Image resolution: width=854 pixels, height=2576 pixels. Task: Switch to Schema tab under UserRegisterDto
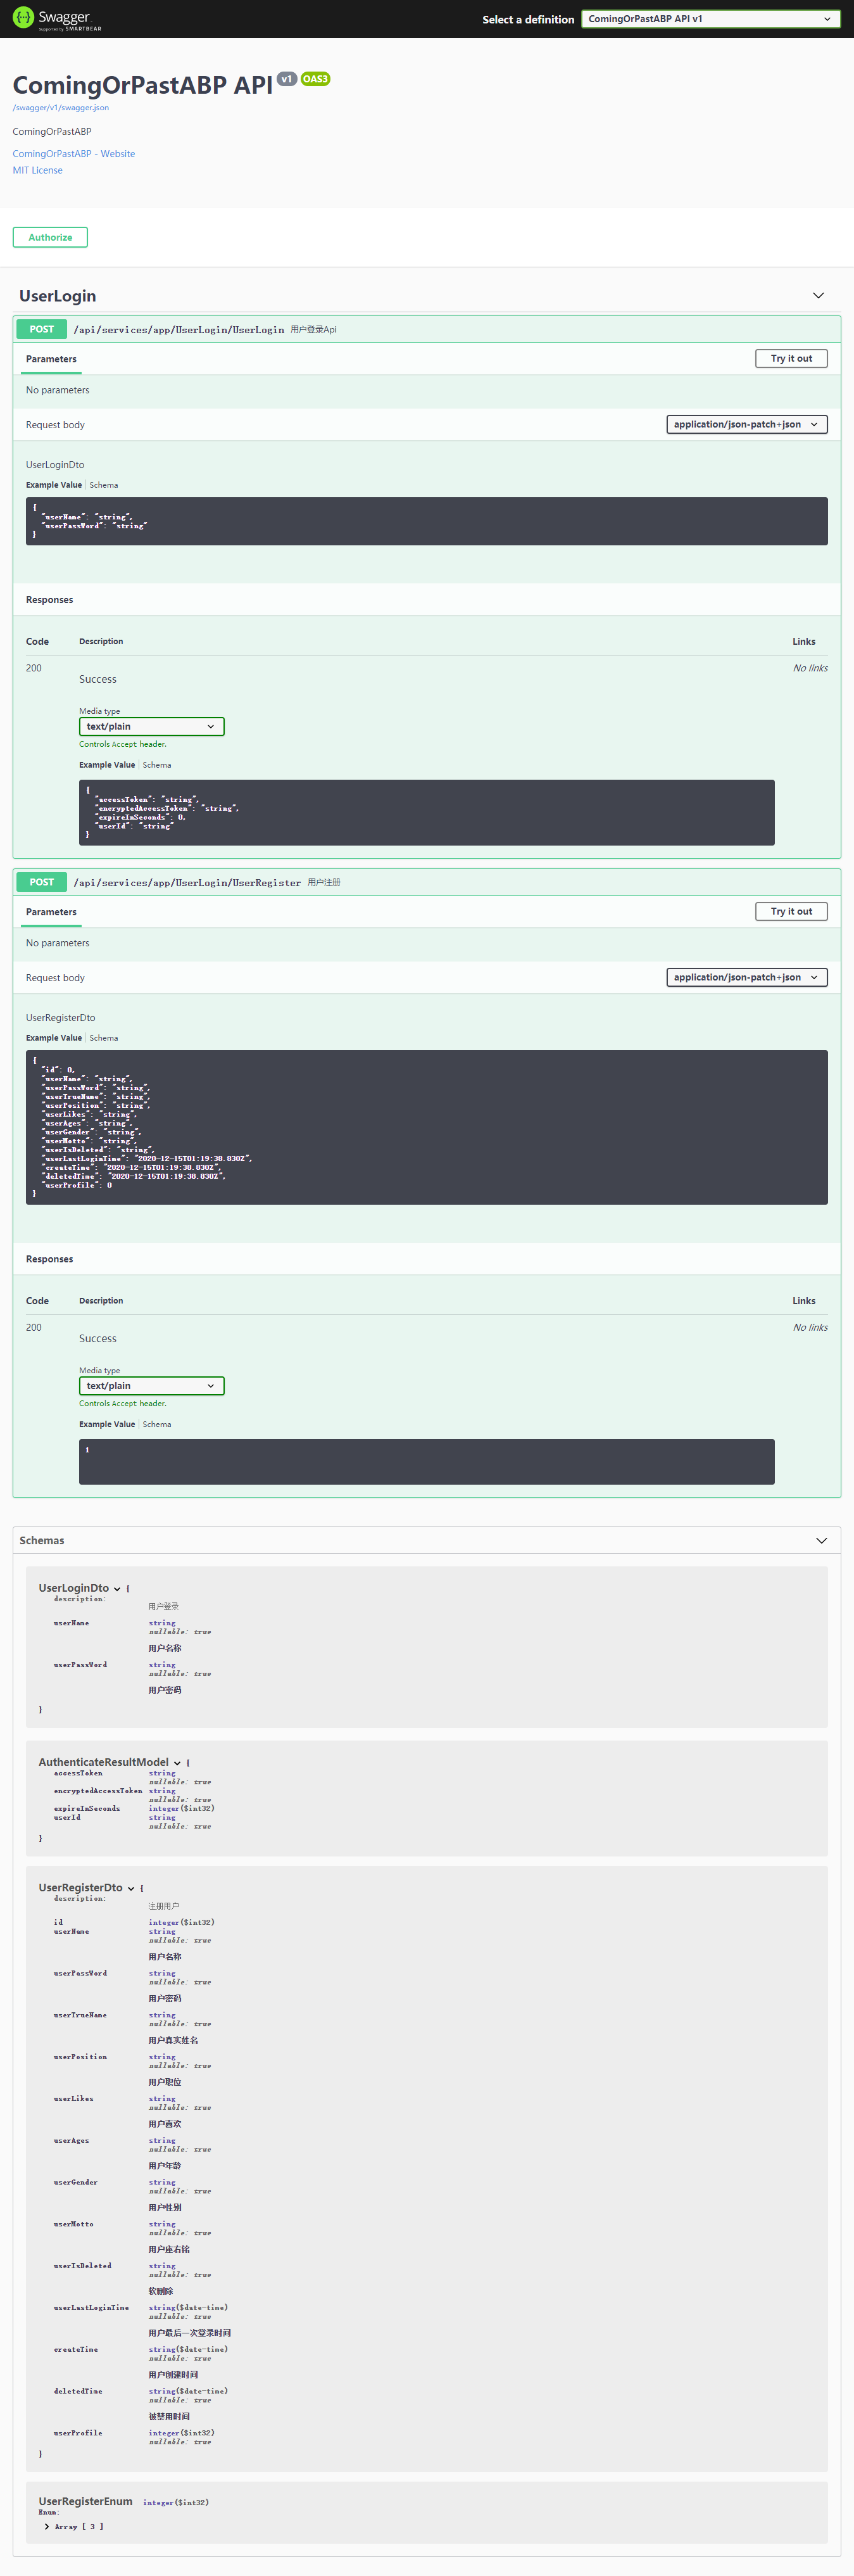tap(104, 1038)
